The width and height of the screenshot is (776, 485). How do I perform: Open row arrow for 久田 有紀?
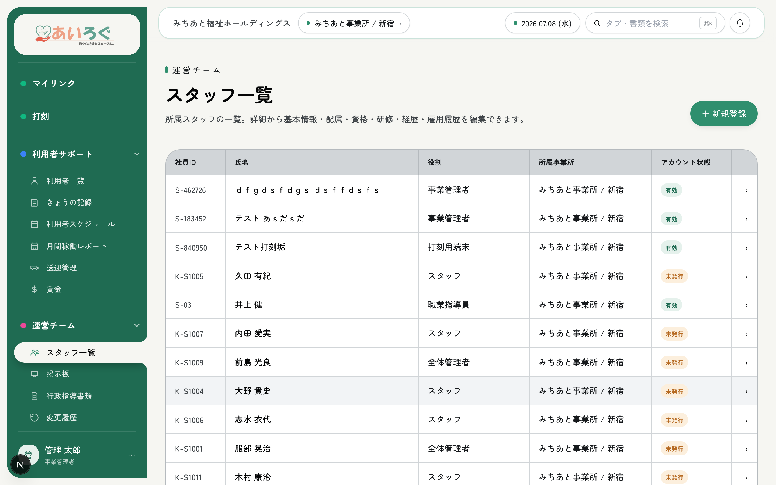pyautogui.click(x=747, y=276)
